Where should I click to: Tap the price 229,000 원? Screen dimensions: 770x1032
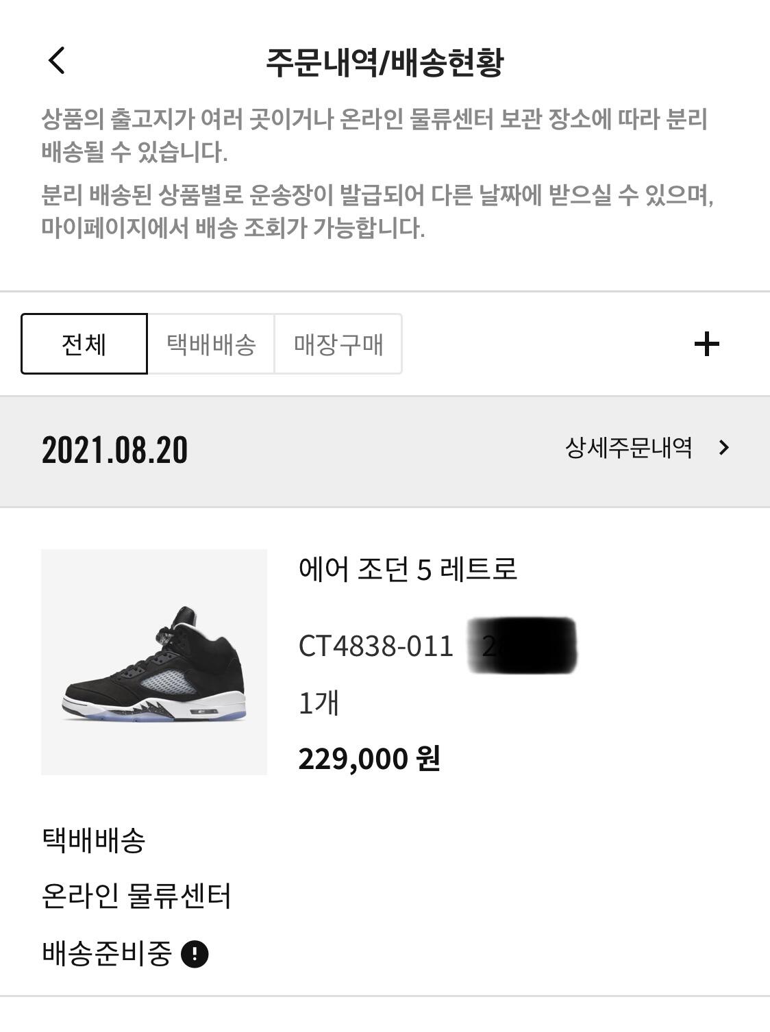[x=369, y=758]
